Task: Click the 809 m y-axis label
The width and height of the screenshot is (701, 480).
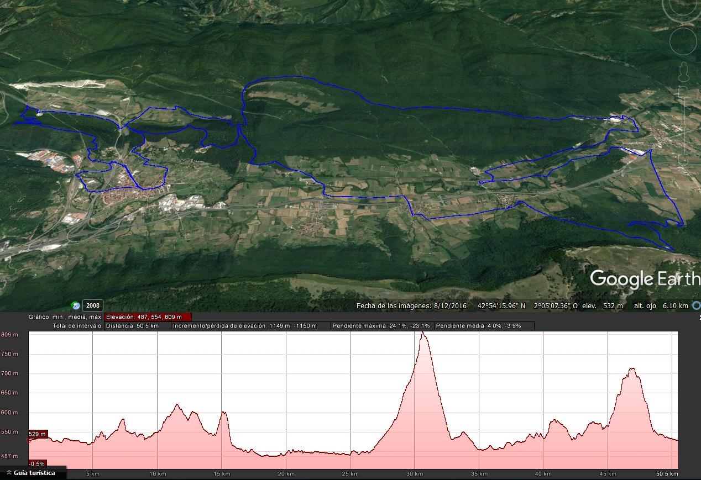Action: [x=9, y=335]
